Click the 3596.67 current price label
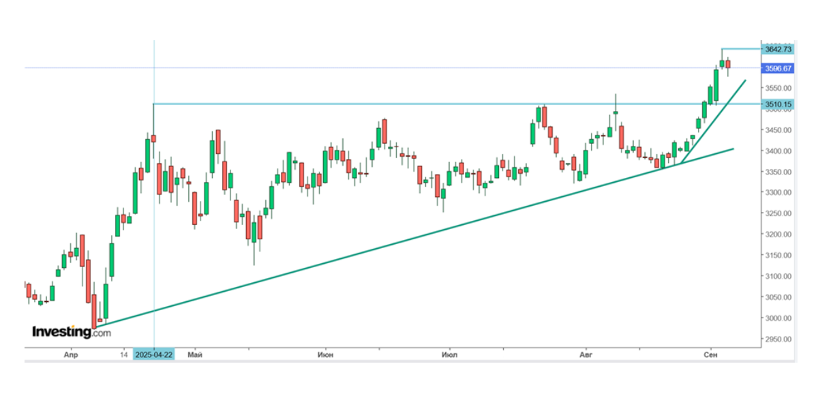 tap(778, 68)
